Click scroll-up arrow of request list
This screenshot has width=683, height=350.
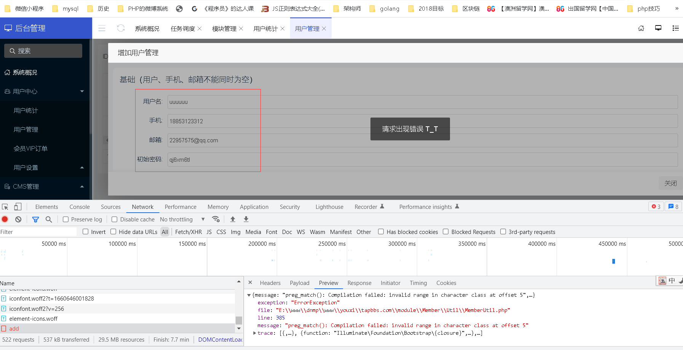click(239, 282)
